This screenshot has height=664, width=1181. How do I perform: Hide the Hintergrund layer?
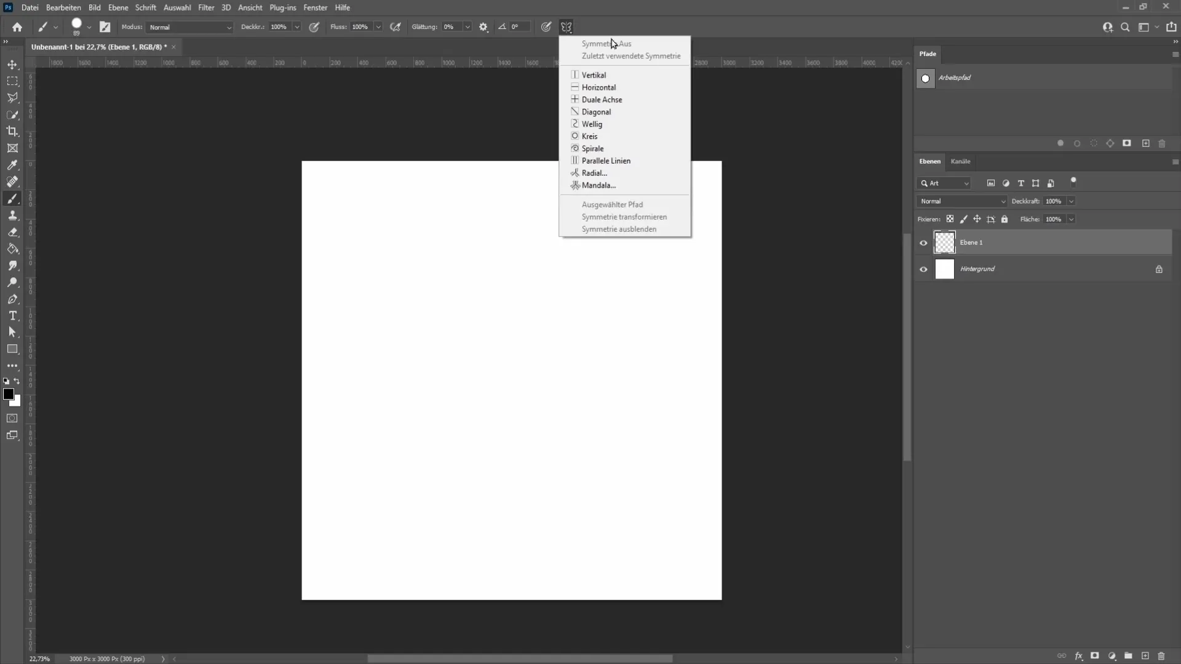point(923,269)
